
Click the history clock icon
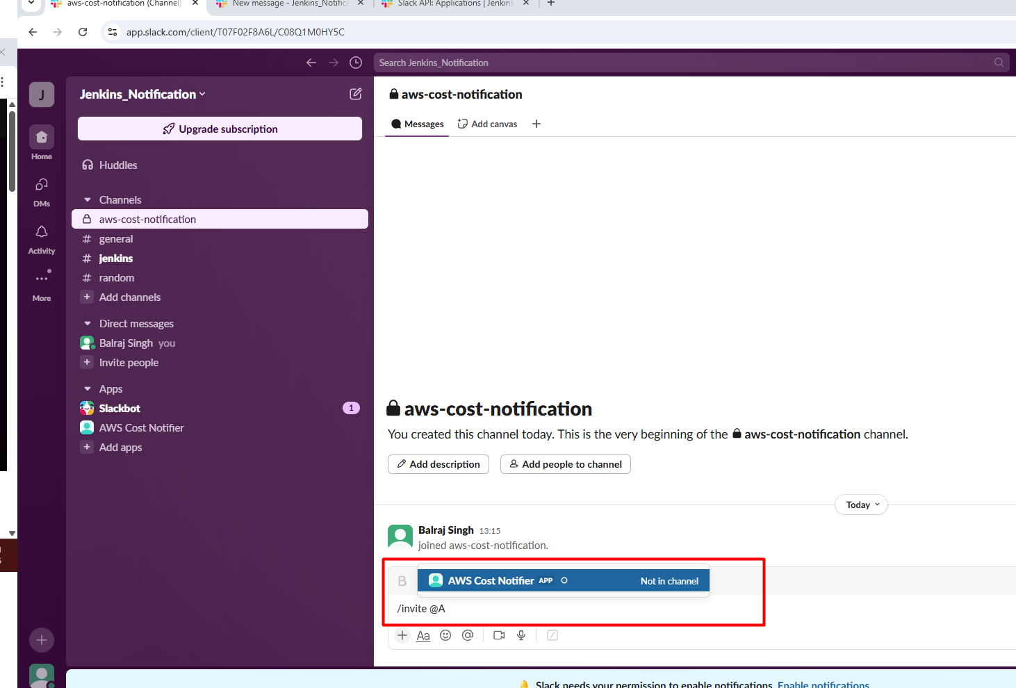pos(356,63)
